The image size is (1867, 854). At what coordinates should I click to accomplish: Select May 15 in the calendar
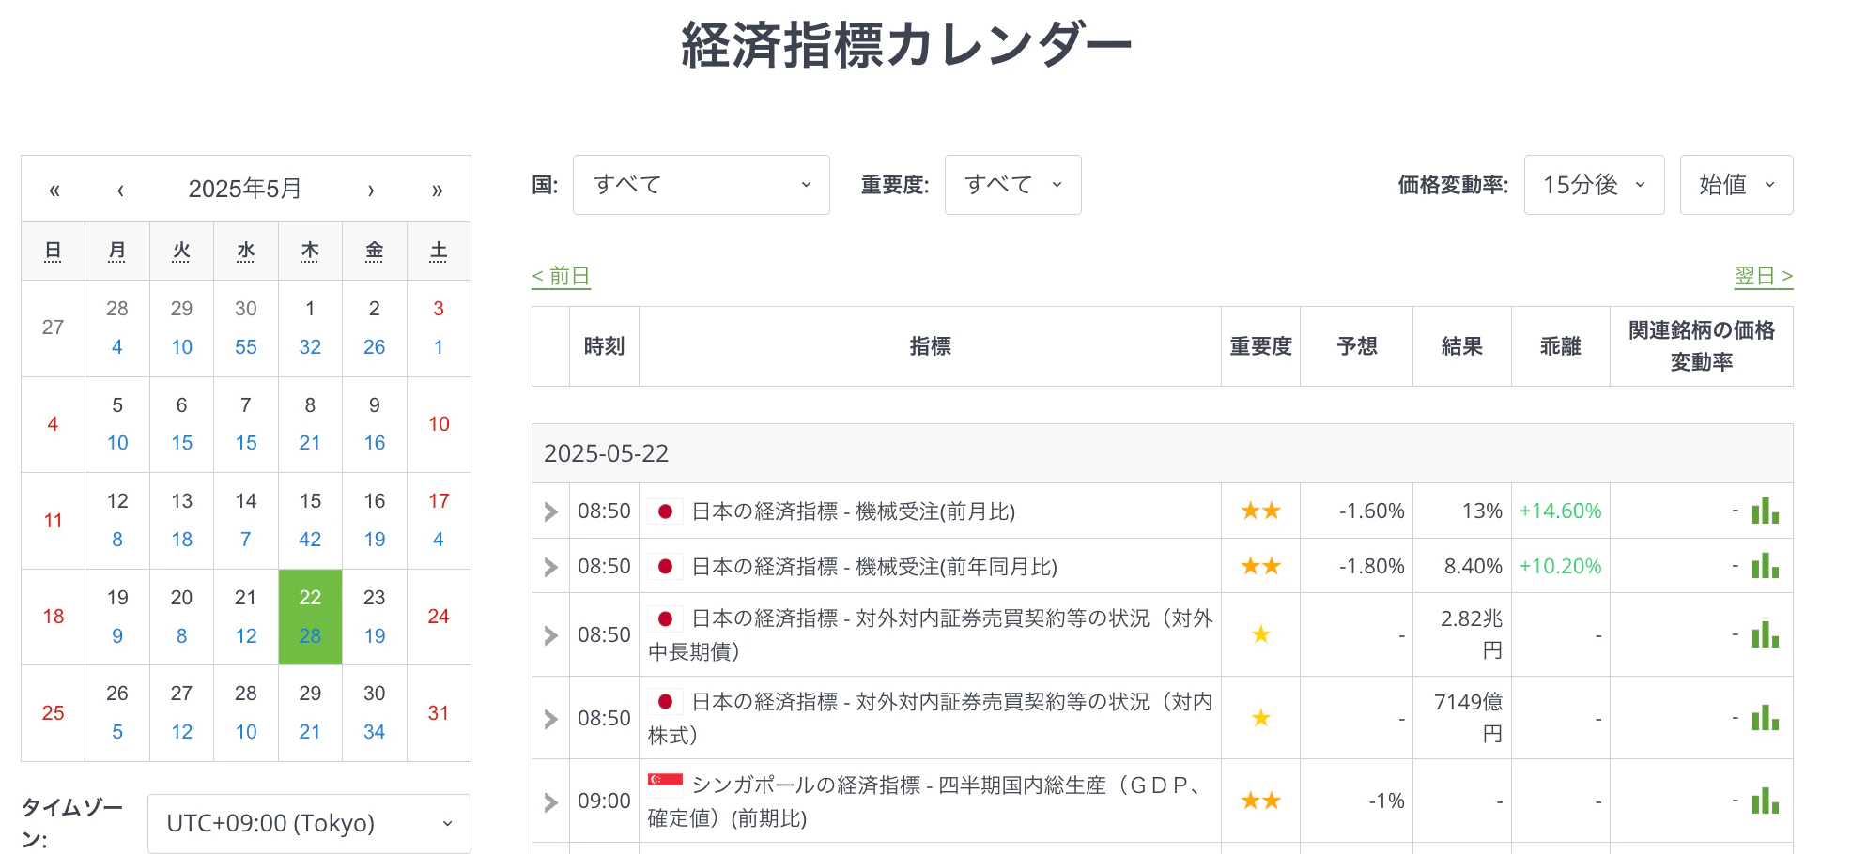coord(310,519)
